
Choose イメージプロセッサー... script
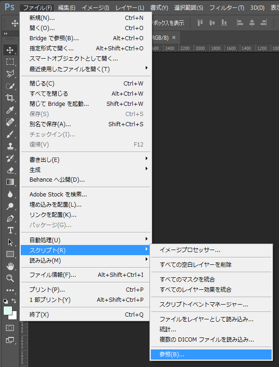click(211, 250)
